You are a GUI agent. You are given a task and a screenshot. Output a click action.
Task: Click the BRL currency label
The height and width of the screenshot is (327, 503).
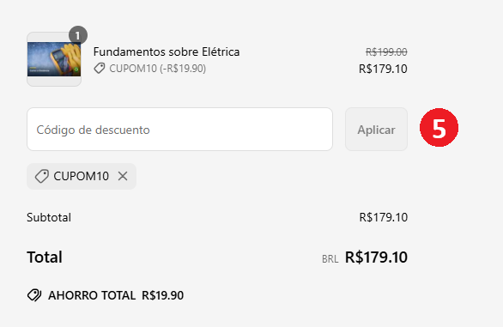pos(330,259)
